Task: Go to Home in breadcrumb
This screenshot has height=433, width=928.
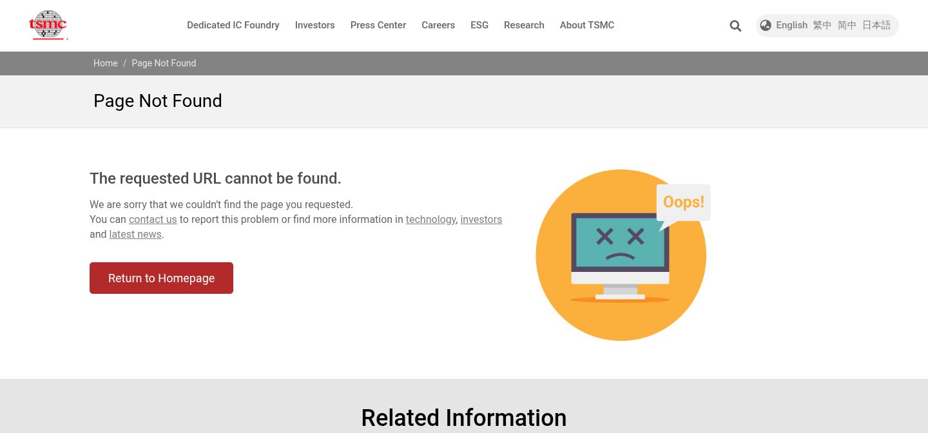Action: coord(105,63)
